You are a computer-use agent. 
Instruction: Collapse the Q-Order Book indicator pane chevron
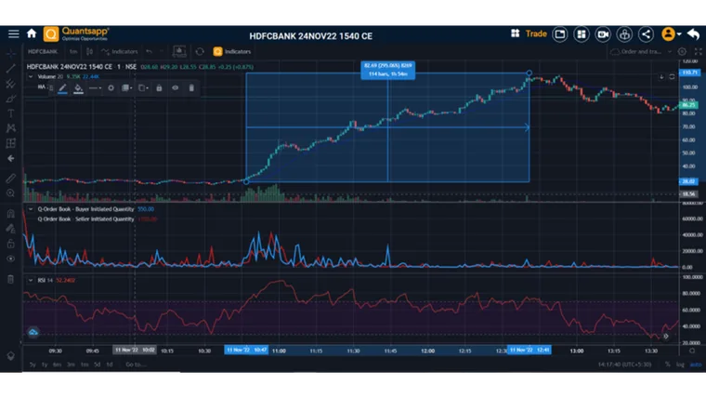[30, 209]
